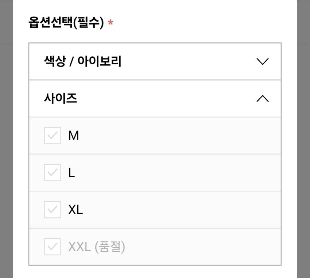The height and width of the screenshot is (278, 310).
Task: Click white space below the size list
Action: pyautogui.click(x=155, y=272)
